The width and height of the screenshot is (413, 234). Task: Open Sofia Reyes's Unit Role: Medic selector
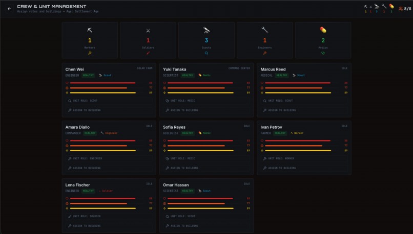[x=206, y=158]
